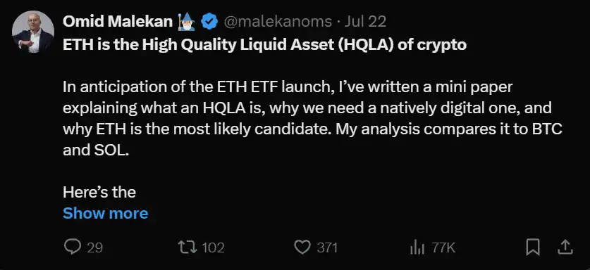Click the bold ETH HQLA headline text

[x=264, y=45]
